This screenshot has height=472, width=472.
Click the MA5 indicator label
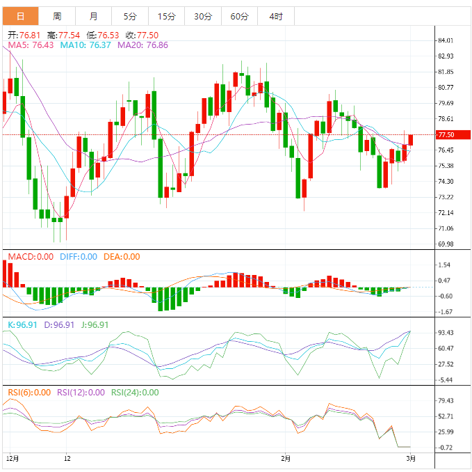click(31, 45)
